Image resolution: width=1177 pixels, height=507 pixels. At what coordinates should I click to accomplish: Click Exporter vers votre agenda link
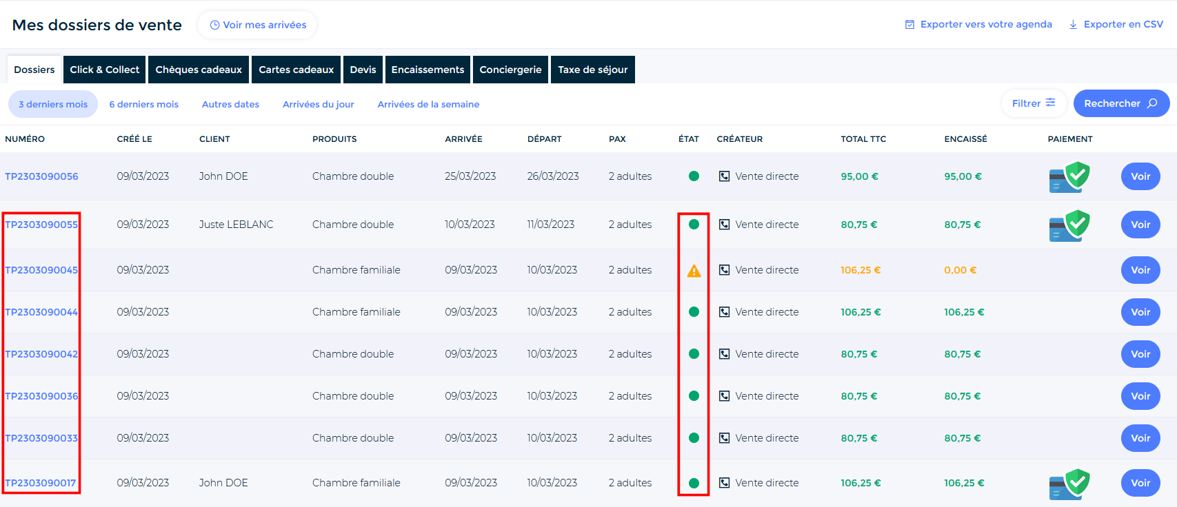point(978,25)
